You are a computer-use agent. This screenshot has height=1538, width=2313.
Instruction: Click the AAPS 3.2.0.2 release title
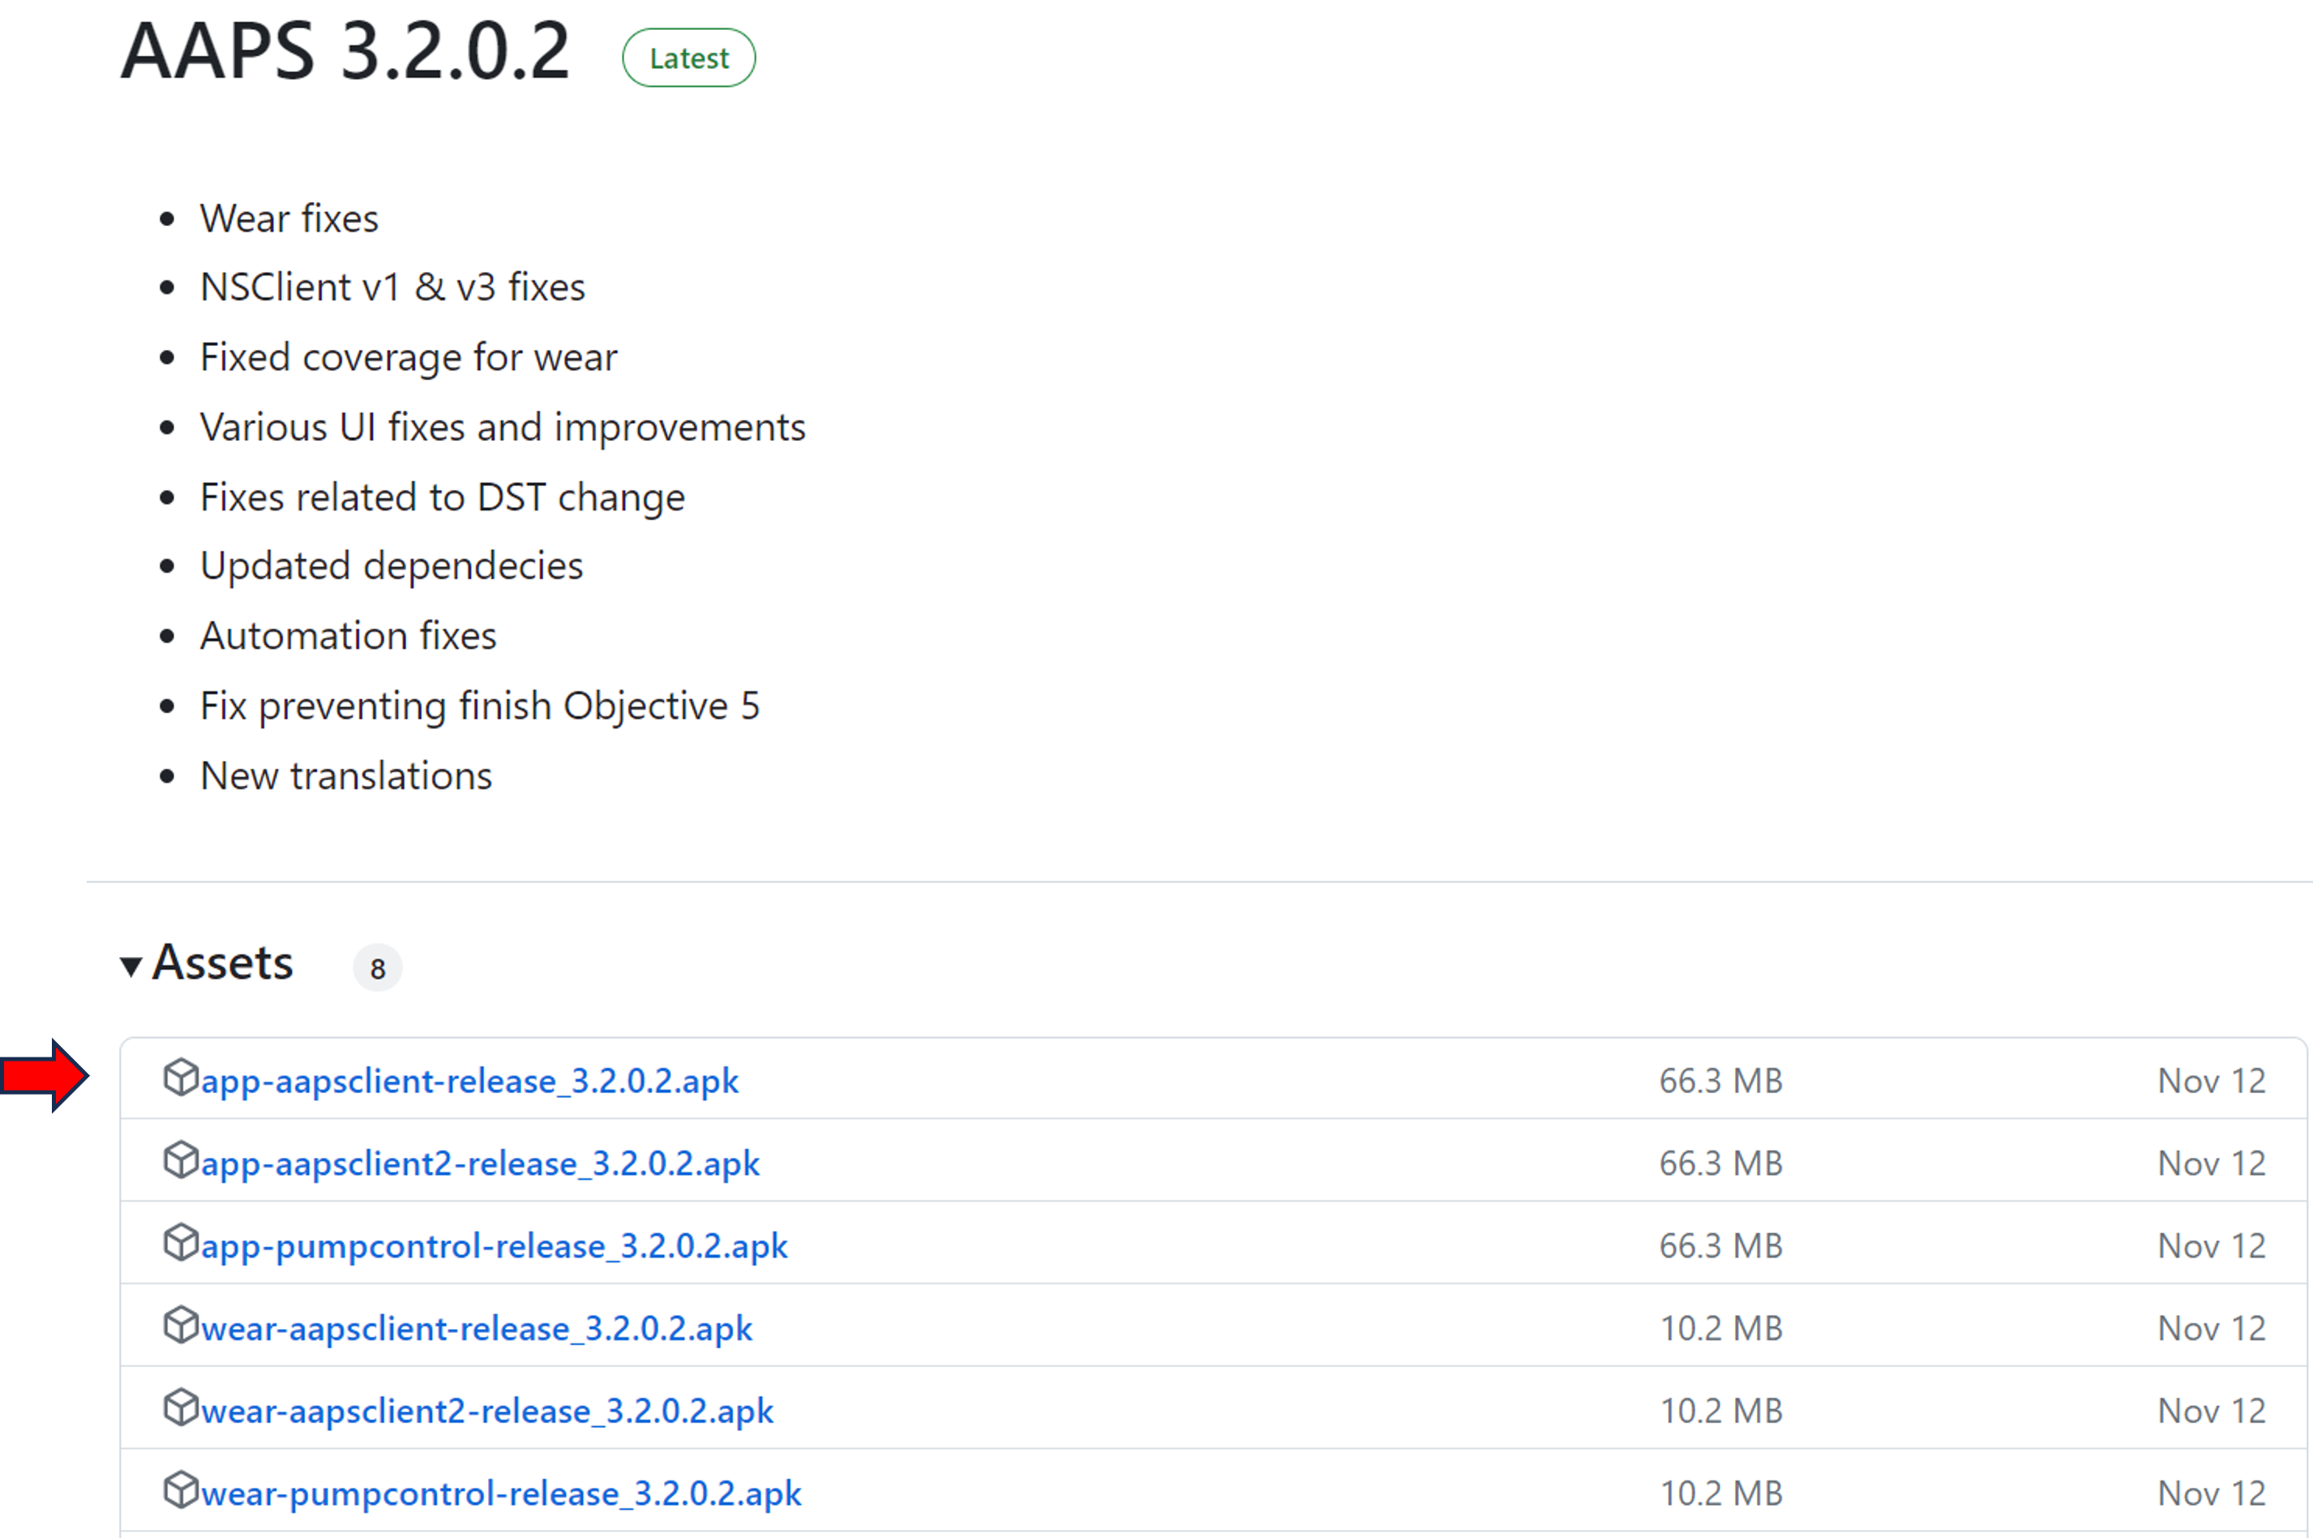345,51
